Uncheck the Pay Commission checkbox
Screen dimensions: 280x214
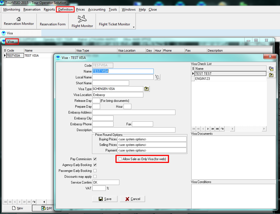[x=95, y=159]
